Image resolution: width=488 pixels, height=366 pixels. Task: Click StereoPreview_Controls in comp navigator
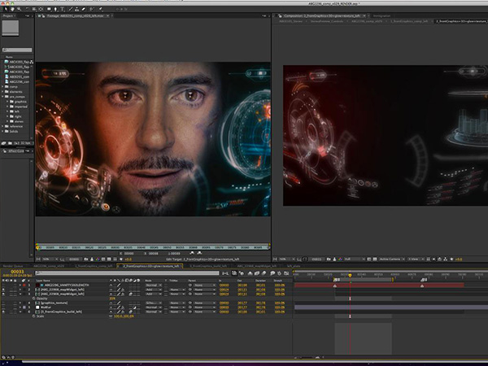(x=327, y=21)
